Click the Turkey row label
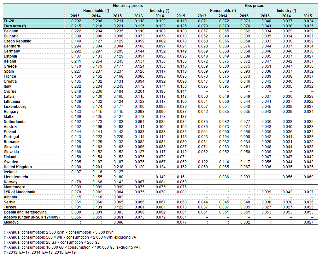 tap(10, 207)
